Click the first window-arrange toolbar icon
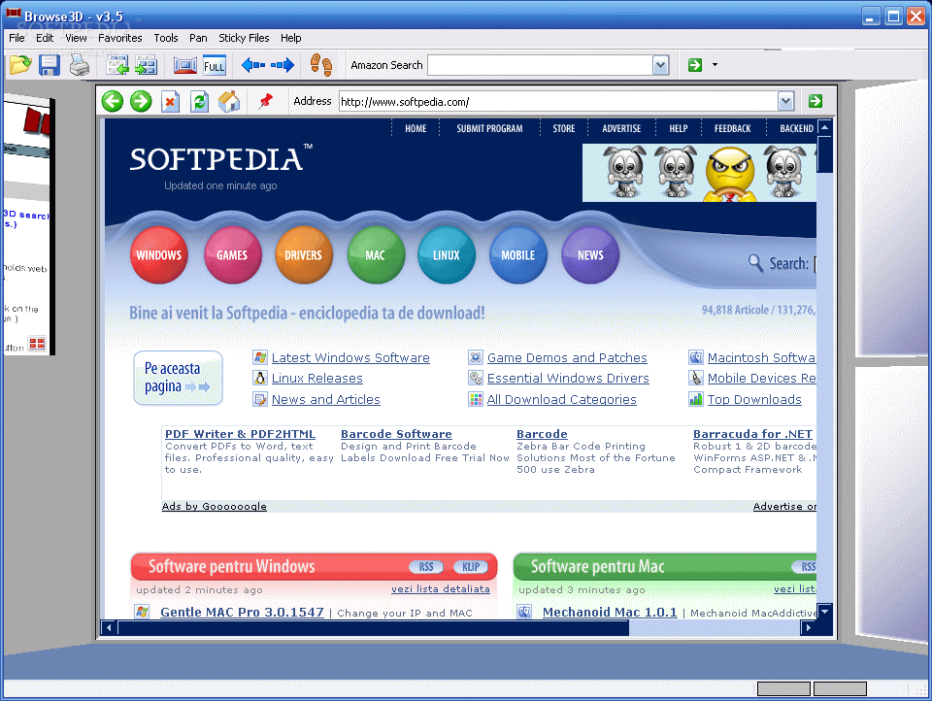932x701 pixels. click(x=117, y=65)
